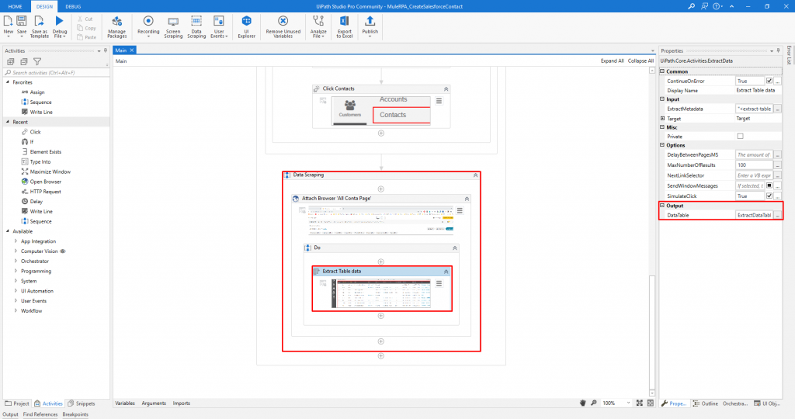Screen dimensions: 795x419
Task: Open DataTable ellipsis editor button
Action: click(x=777, y=216)
